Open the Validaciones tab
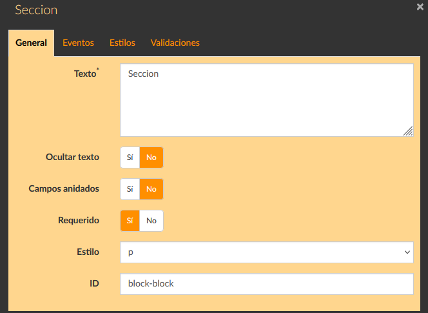The width and height of the screenshot is (428, 313). pos(175,43)
